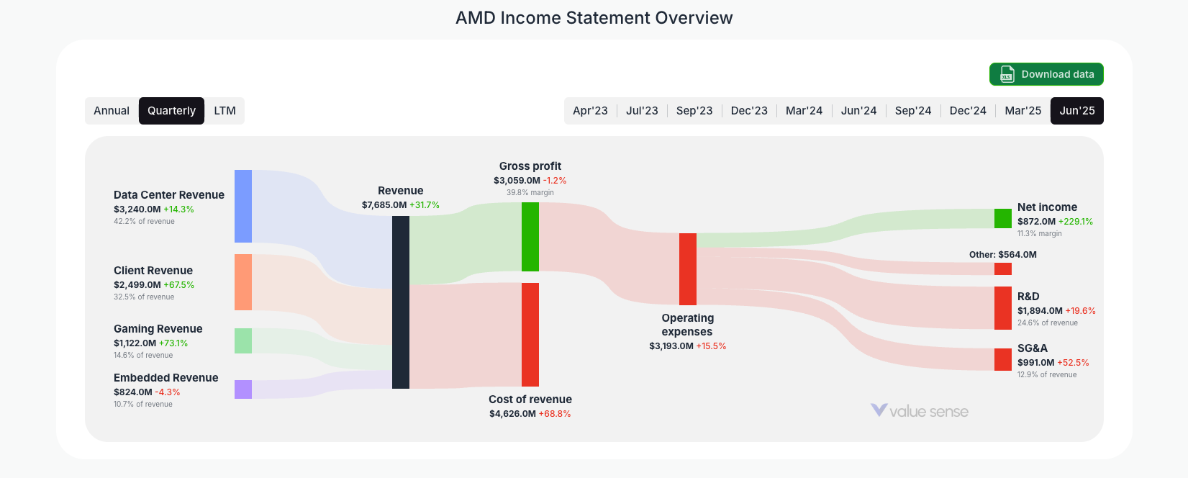The width and height of the screenshot is (1188, 478).
Task: Click the green Gross profit node bar
Action: (x=530, y=238)
